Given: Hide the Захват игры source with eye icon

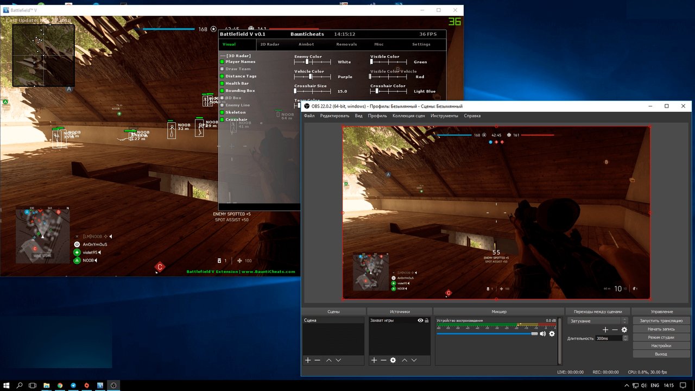Looking at the screenshot, I should 420,320.
